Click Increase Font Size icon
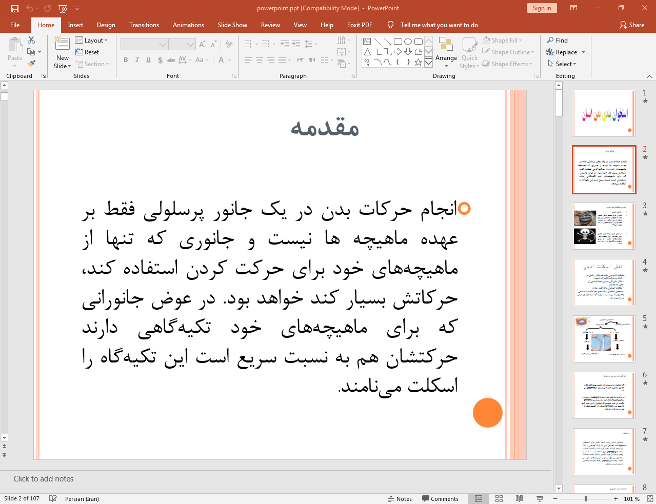 [x=202, y=45]
